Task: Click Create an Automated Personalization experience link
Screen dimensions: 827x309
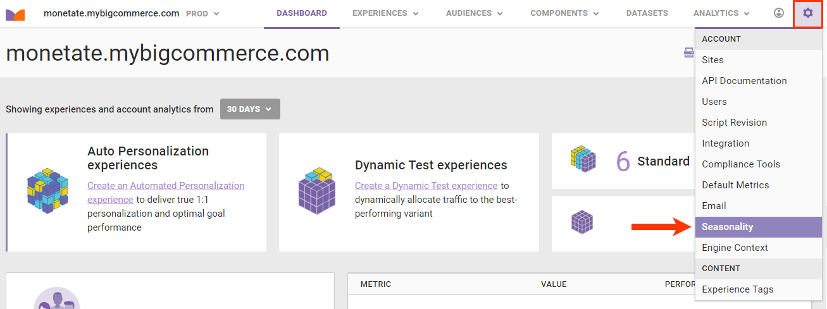Action: pyautogui.click(x=166, y=186)
